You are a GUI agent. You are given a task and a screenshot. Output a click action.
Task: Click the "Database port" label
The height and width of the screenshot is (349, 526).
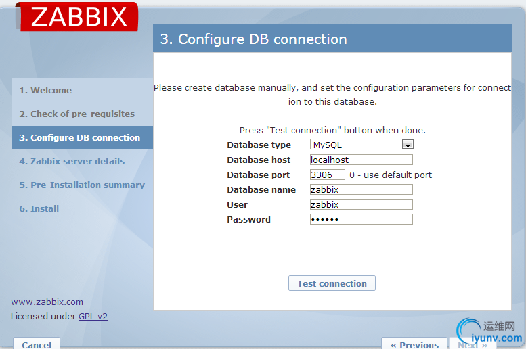tap(259, 174)
